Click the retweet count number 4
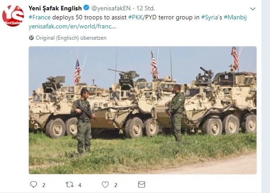The width and height of the screenshot is (270, 193). click(80, 185)
